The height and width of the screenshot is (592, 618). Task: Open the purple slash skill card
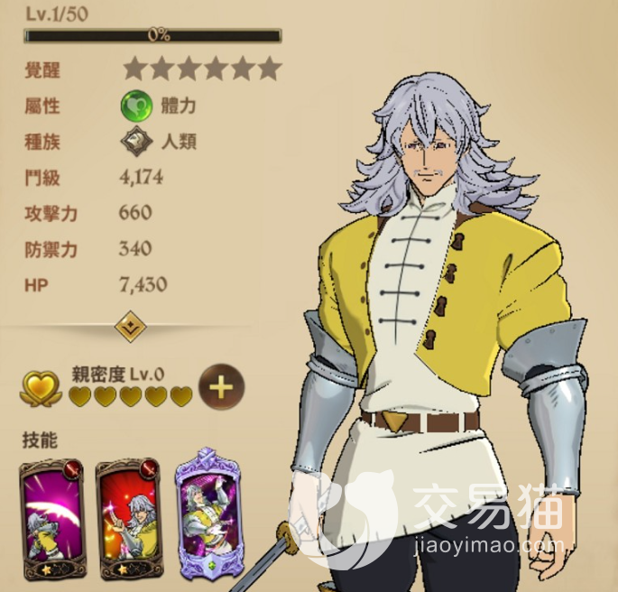click(51, 519)
